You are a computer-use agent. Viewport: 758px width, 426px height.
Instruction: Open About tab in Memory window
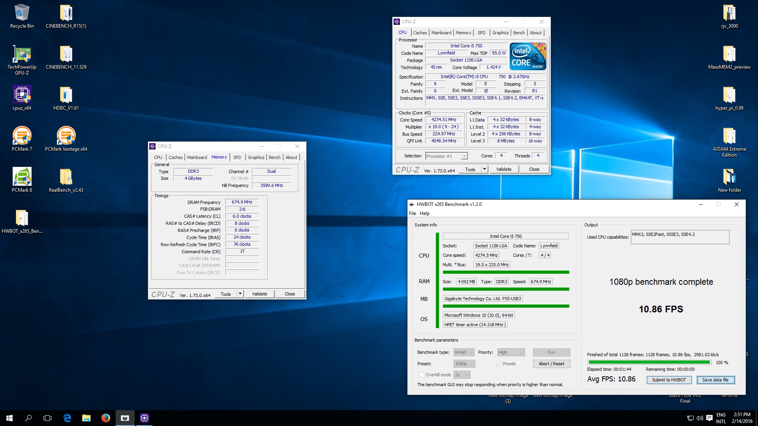[291, 157]
